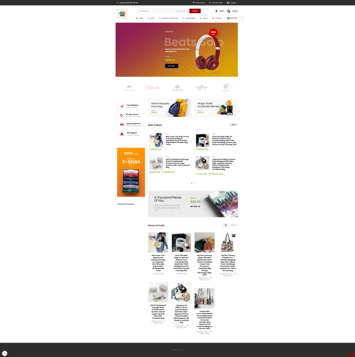Click the red Search button
This screenshot has width=355, height=357.
pos(195,11)
